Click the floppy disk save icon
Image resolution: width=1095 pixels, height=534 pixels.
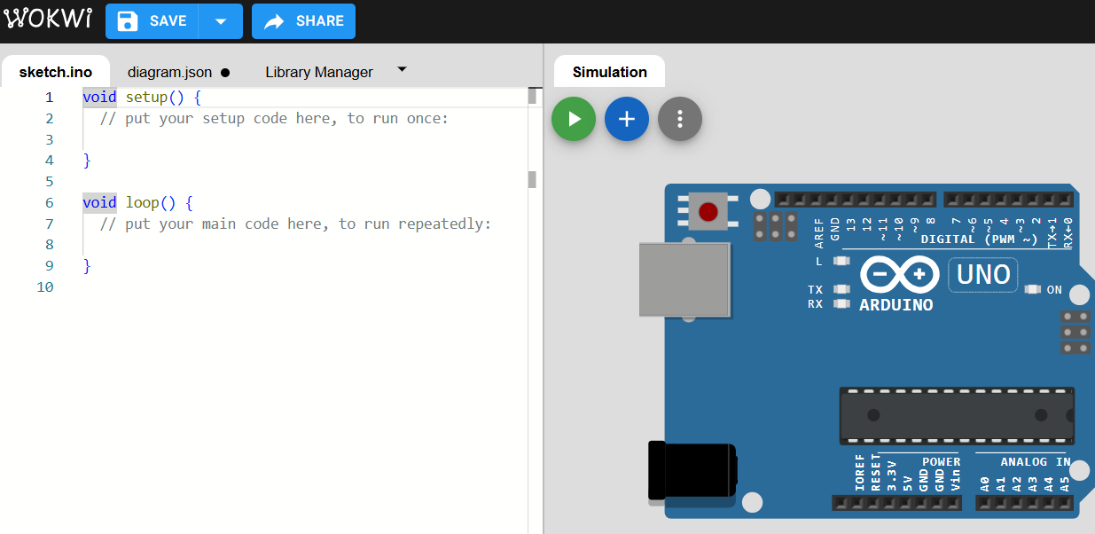pos(128,21)
